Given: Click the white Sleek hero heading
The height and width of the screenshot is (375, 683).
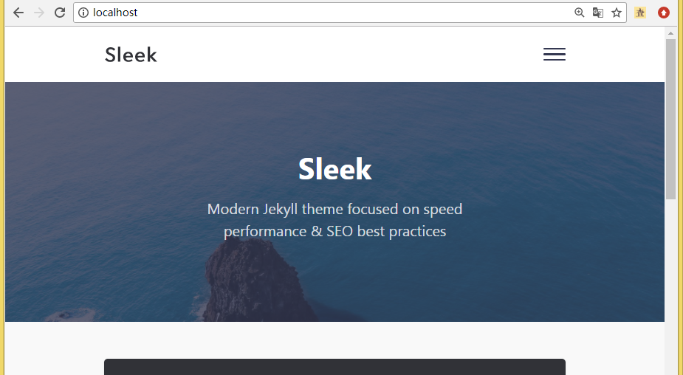Looking at the screenshot, I should pyautogui.click(x=334, y=169).
